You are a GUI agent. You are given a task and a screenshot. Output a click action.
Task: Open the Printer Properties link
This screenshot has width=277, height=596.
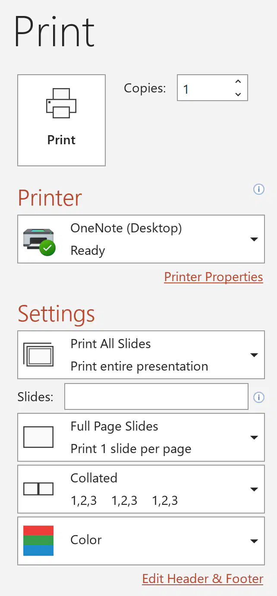click(x=214, y=277)
